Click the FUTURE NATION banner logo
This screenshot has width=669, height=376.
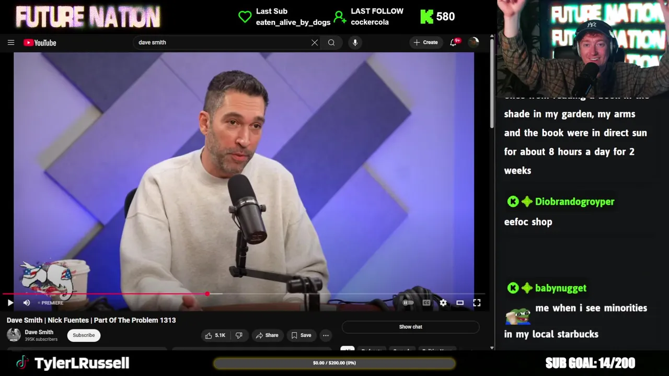click(x=88, y=17)
